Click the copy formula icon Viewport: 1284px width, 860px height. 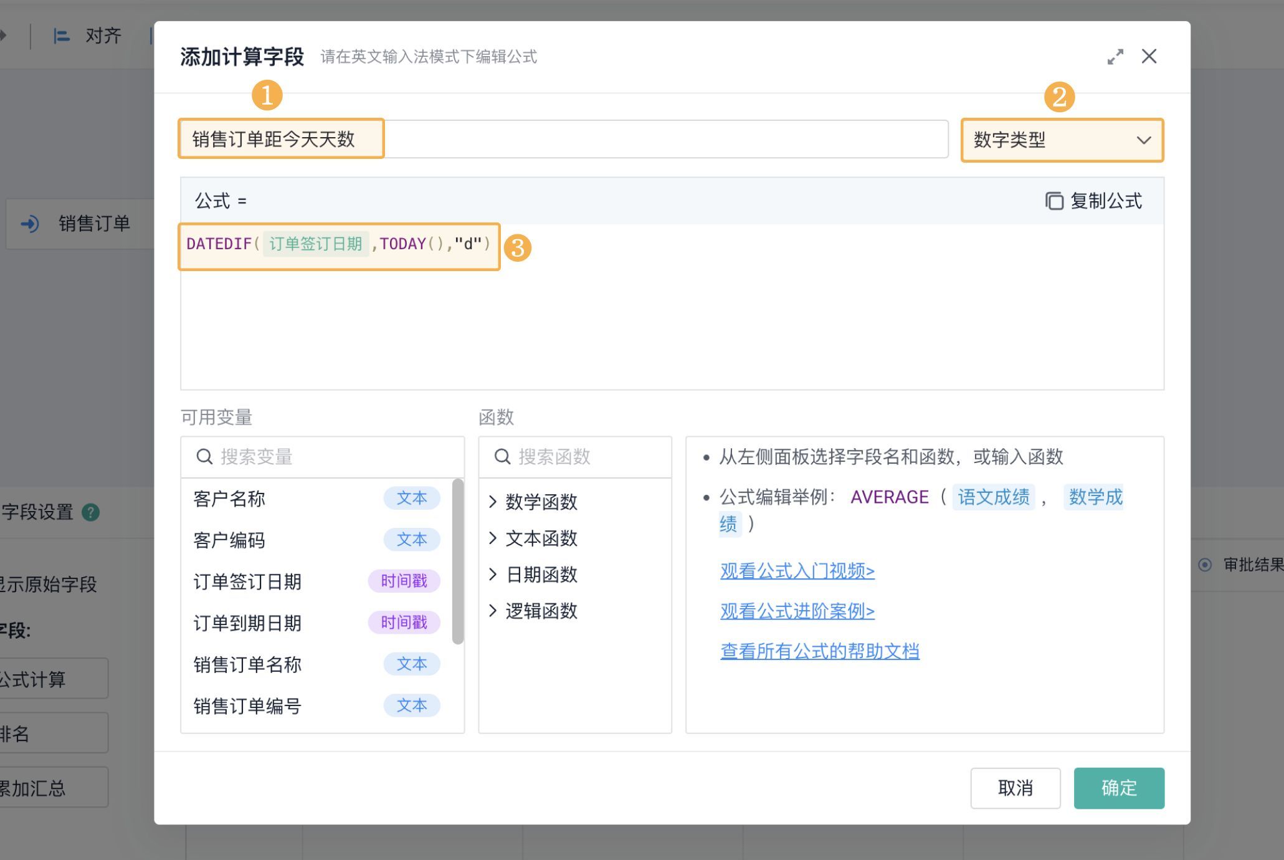(x=1053, y=201)
